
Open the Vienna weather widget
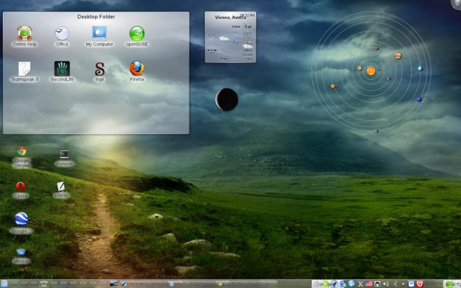pos(231,37)
